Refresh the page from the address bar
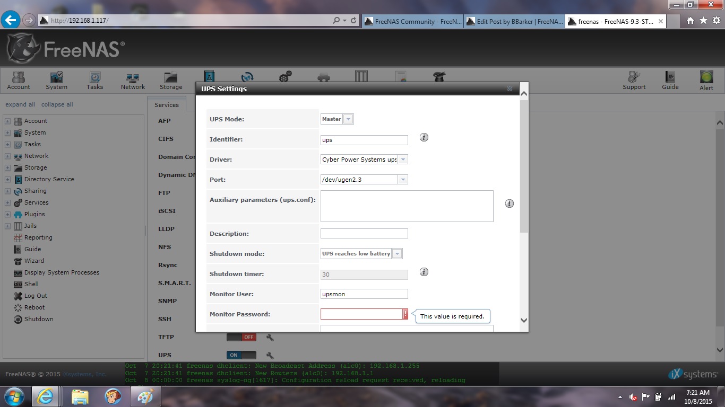Screen dimensions: 725x407 tap(353, 21)
